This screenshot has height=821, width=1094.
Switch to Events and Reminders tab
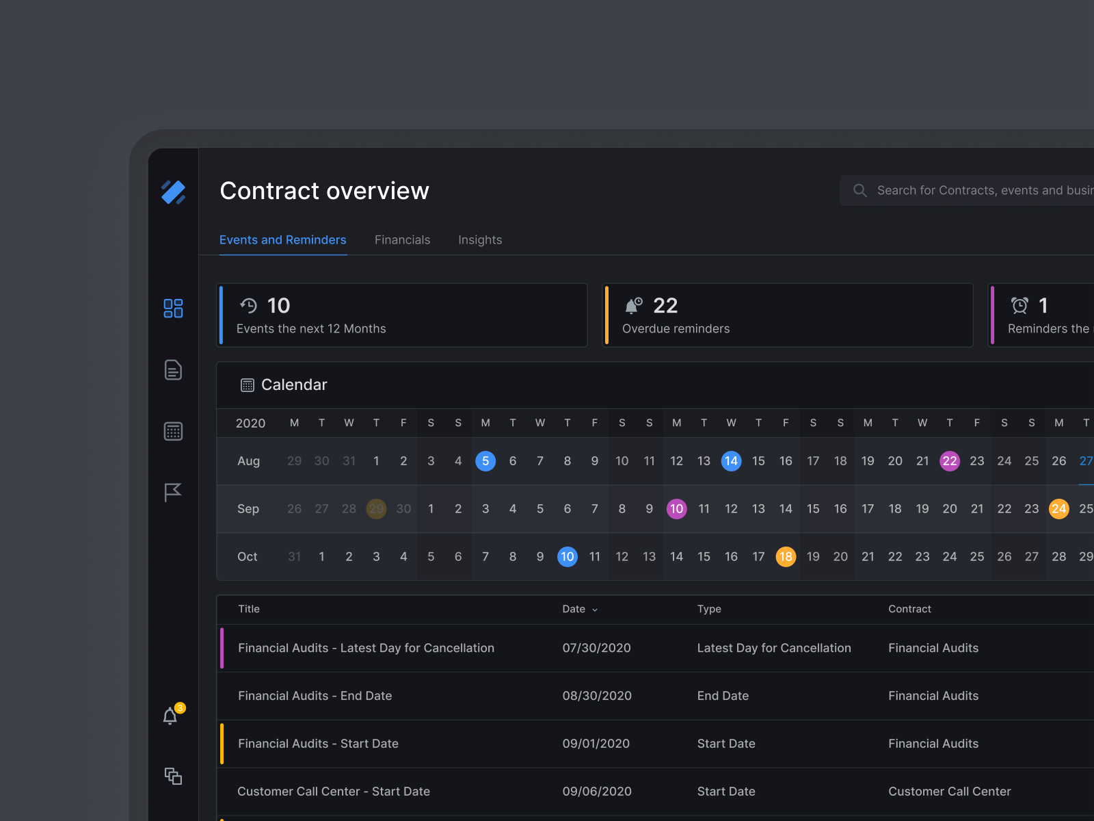[x=283, y=240]
